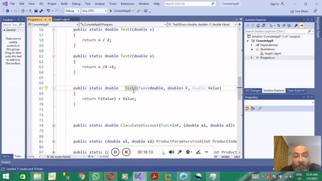Click the Sign in link
Viewport: 322px width, 181px height.
274,4
